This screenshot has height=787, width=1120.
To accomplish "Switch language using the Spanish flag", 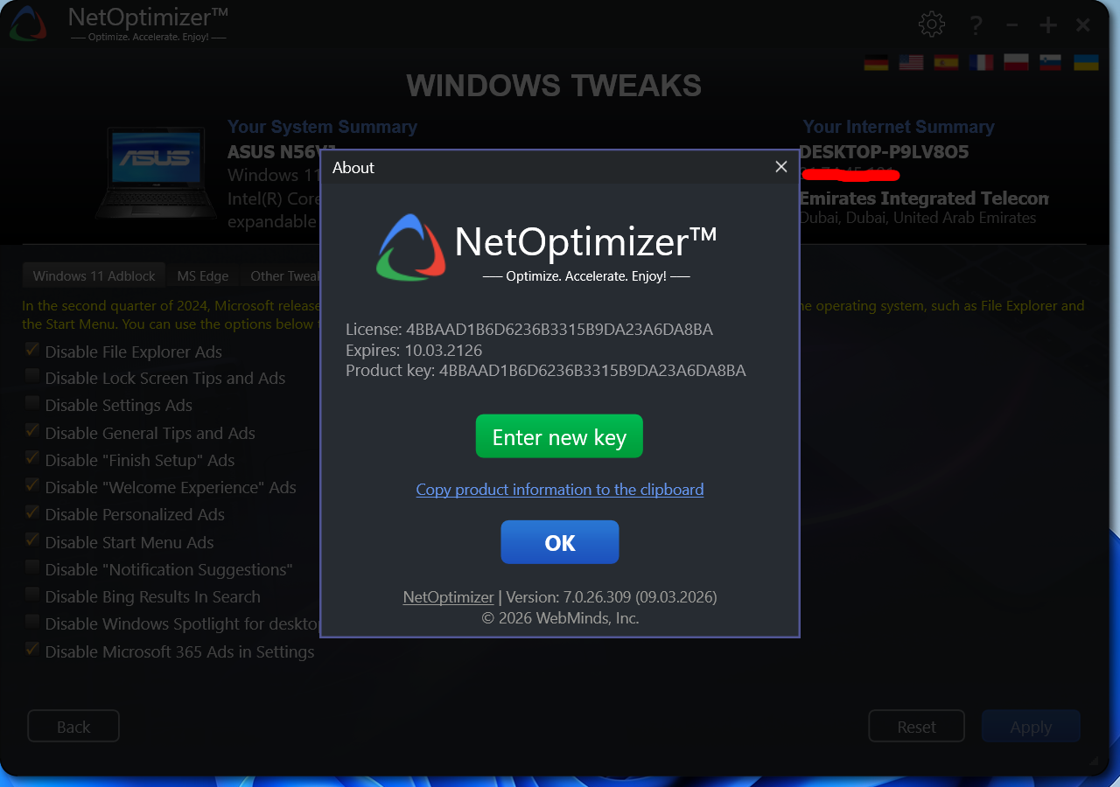I will [946, 63].
